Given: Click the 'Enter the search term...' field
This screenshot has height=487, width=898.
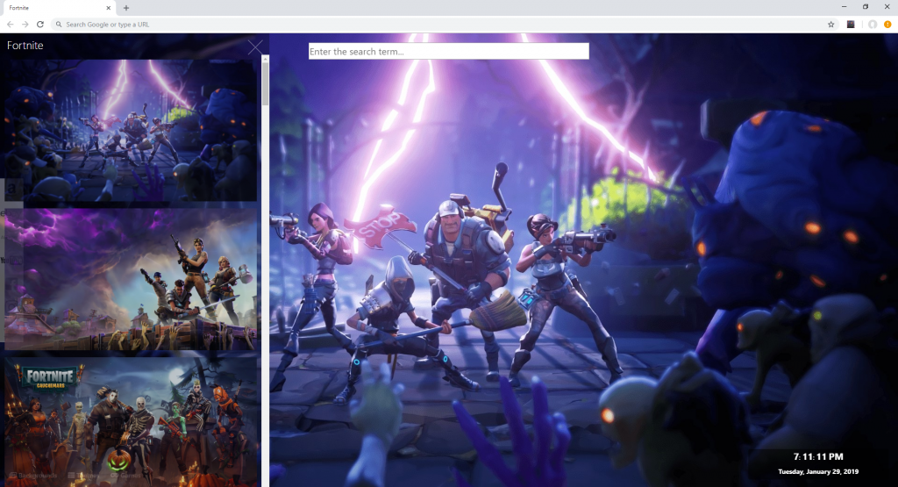Looking at the screenshot, I should (x=448, y=51).
